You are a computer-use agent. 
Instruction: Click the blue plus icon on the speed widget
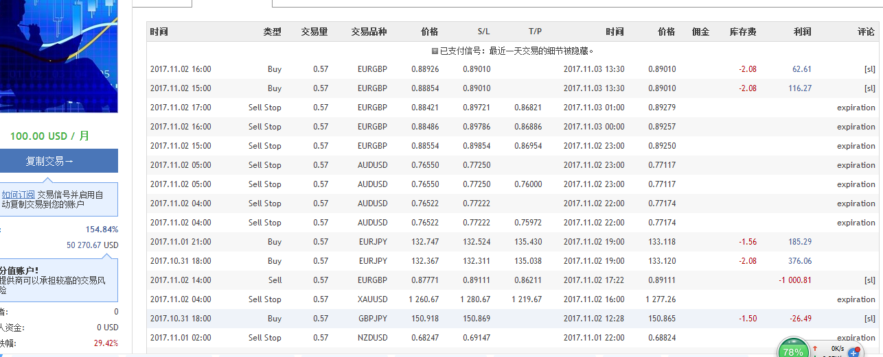(x=853, y=352)
